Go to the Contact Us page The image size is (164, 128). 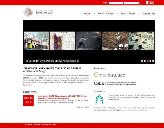[149, 14]
